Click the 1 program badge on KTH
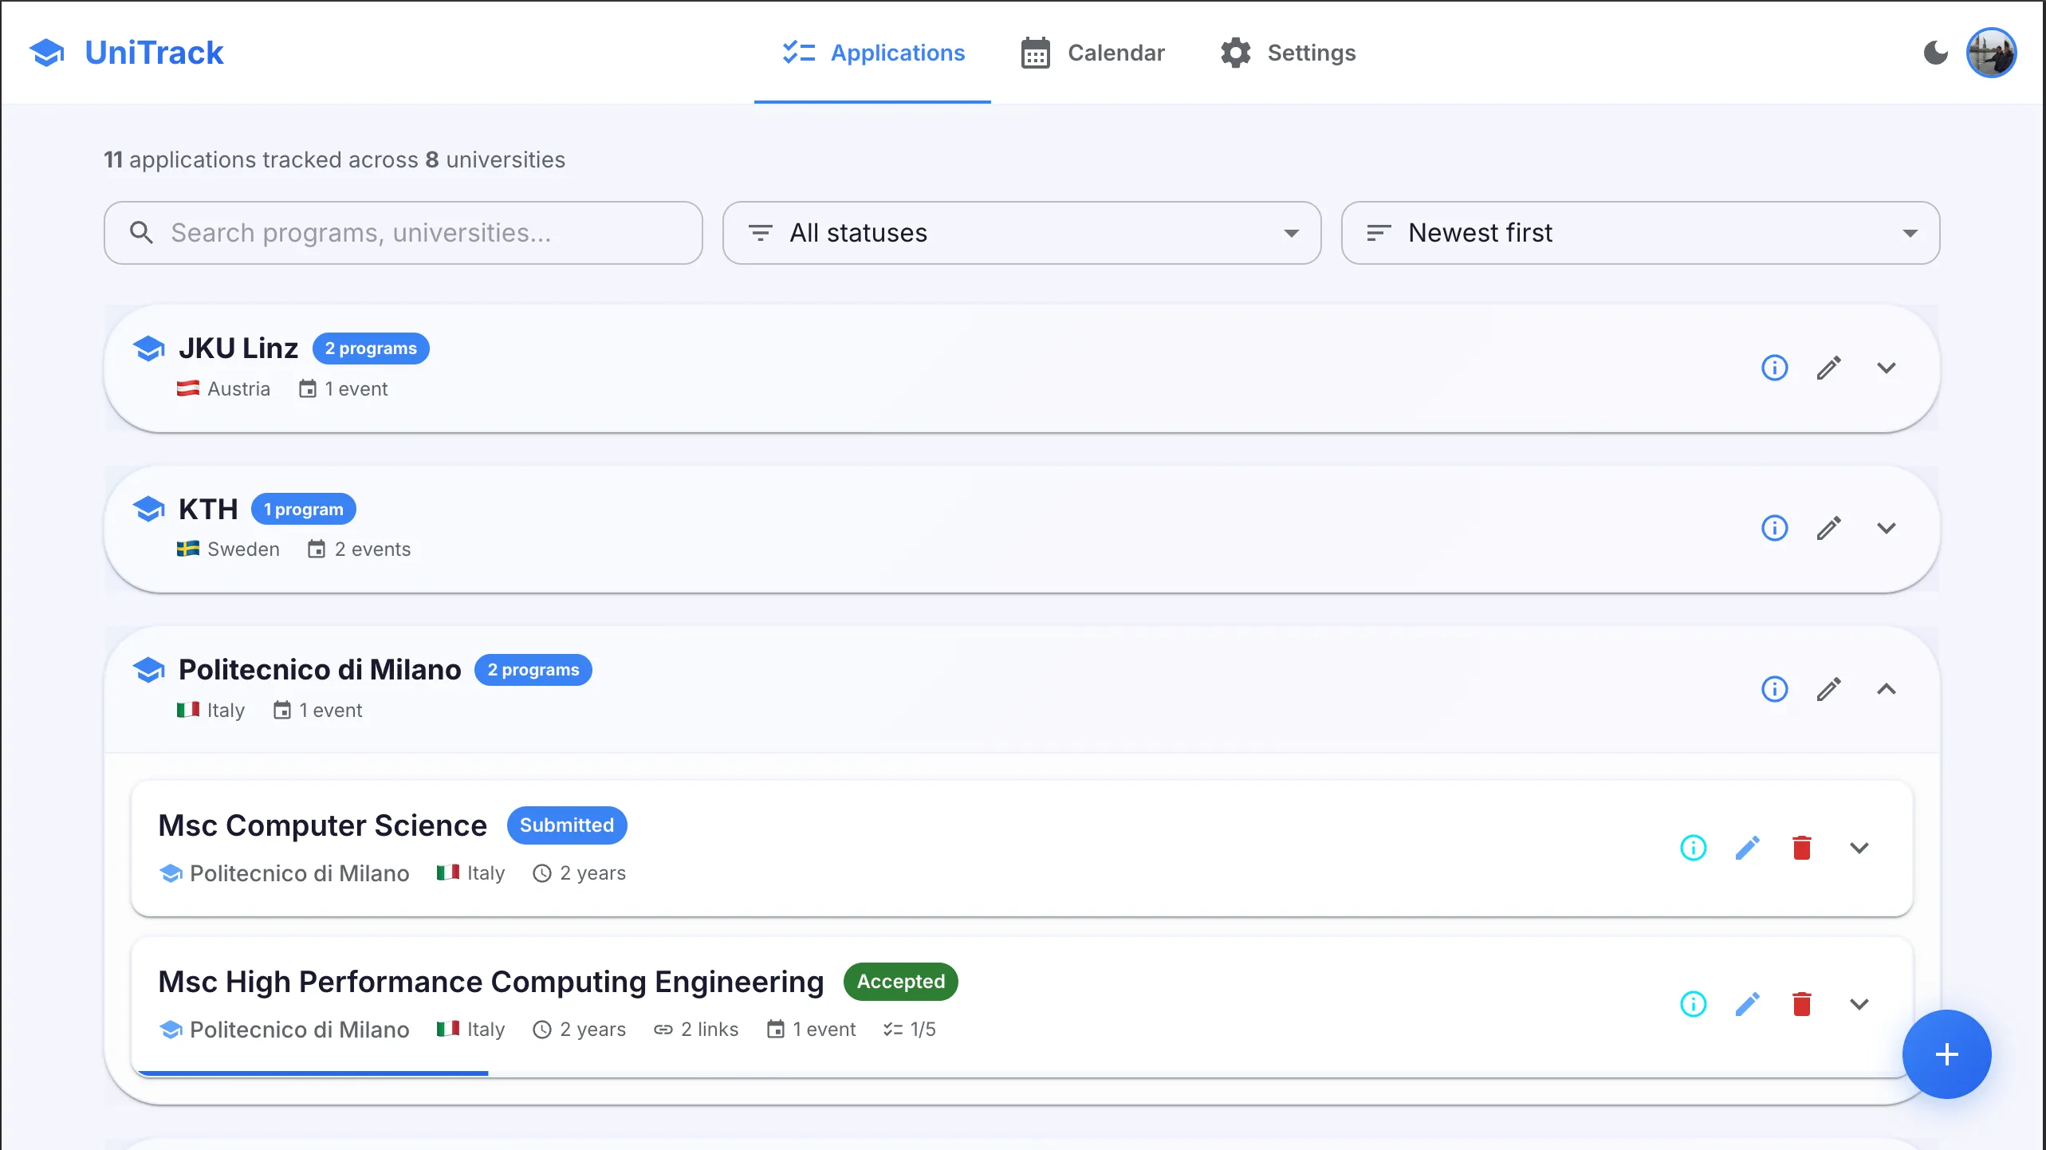Screen dimensions: 2046x1150 tap(304, 509)
